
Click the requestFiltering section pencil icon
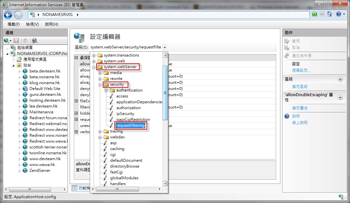pyautogui.click(x=111, y=125)
